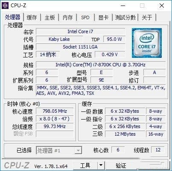172x171 pixels.
Task: Go to the 显卡 tab
Action: [x=103, y=17]
